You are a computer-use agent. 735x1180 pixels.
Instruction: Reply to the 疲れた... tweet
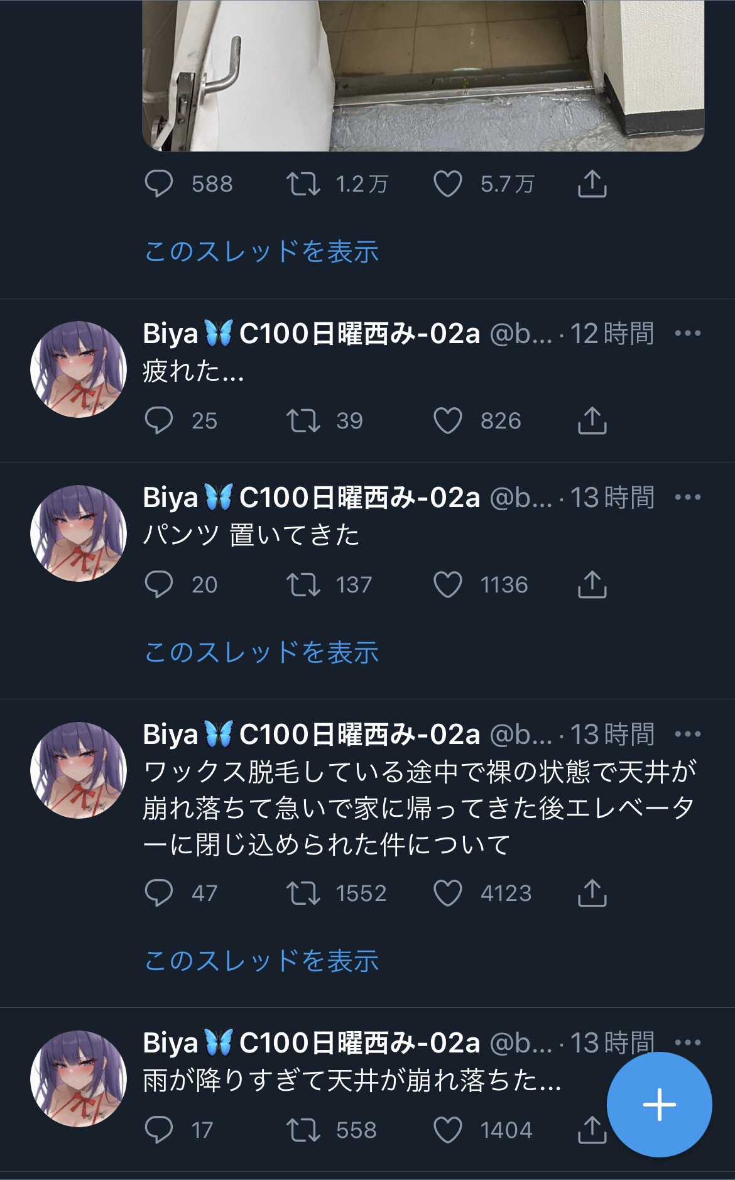pyautogui.click(x=159, y=420)
